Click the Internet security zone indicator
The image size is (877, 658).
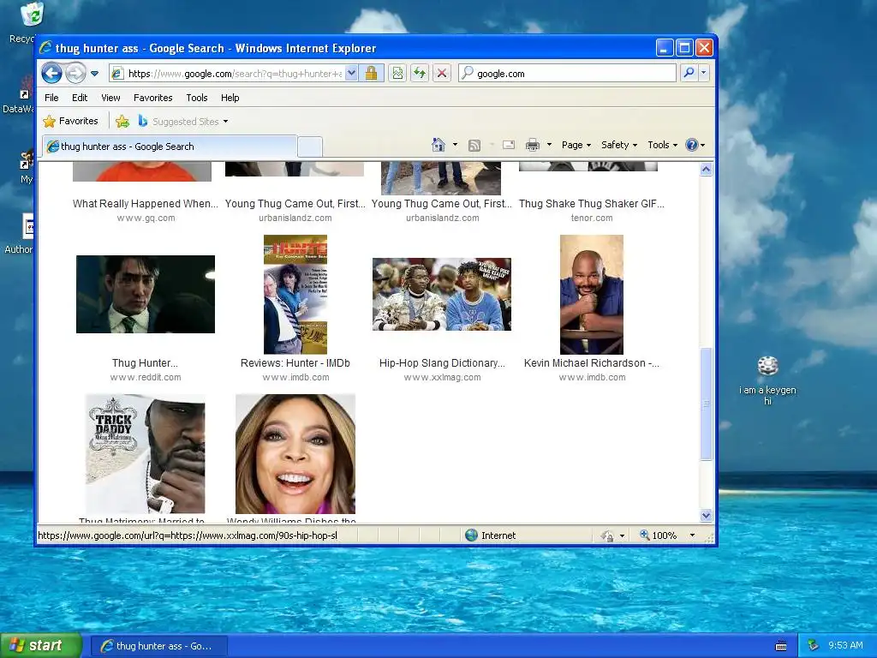(491, 535)
